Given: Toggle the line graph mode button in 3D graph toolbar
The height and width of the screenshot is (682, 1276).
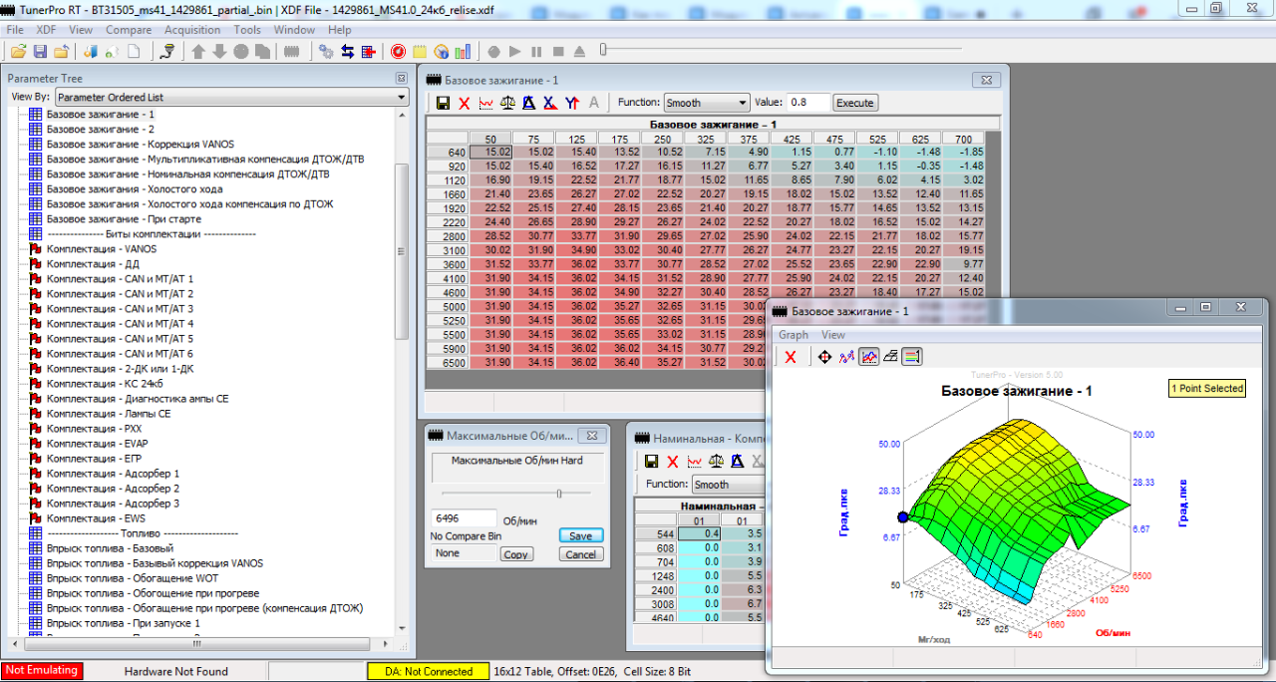Looking at the screenshot, I should [868, 357].
